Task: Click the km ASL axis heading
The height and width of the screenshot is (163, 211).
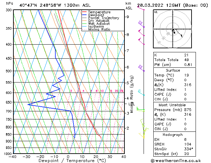Action: coord(129,6)
